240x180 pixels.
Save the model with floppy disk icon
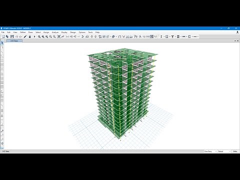point(12,36)
